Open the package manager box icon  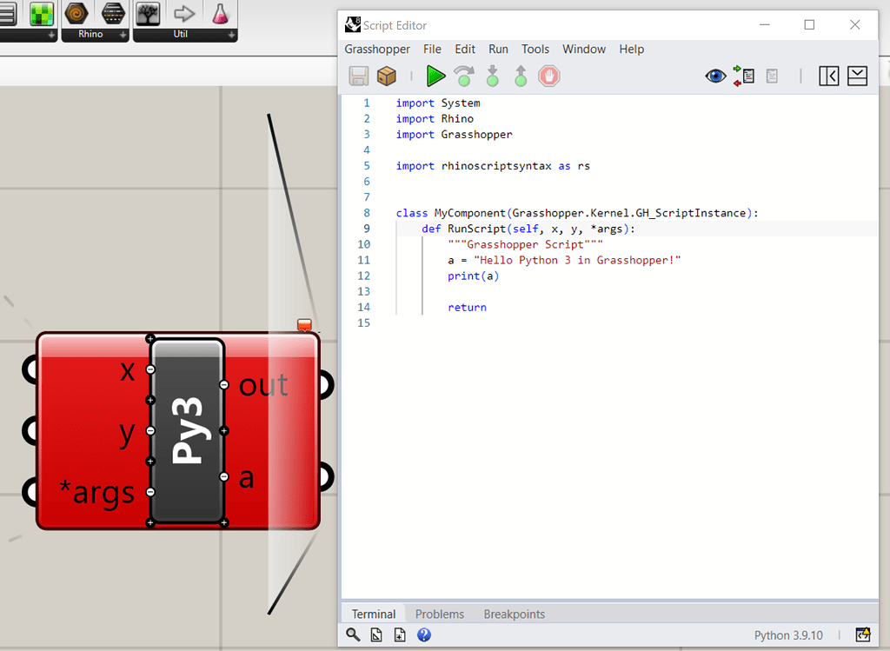(387, 76)
